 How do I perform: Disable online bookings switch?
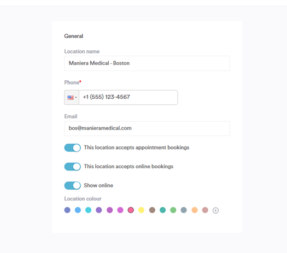point(73,167)
